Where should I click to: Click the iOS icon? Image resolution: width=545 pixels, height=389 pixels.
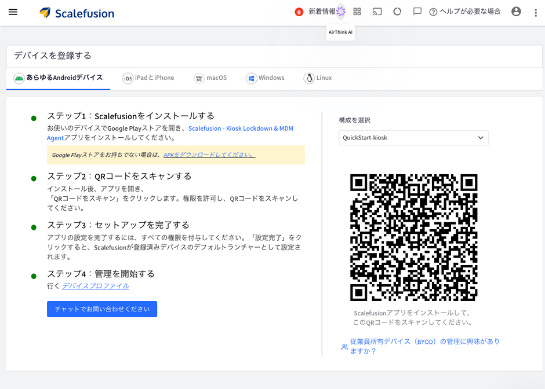[x=128, y=78]
